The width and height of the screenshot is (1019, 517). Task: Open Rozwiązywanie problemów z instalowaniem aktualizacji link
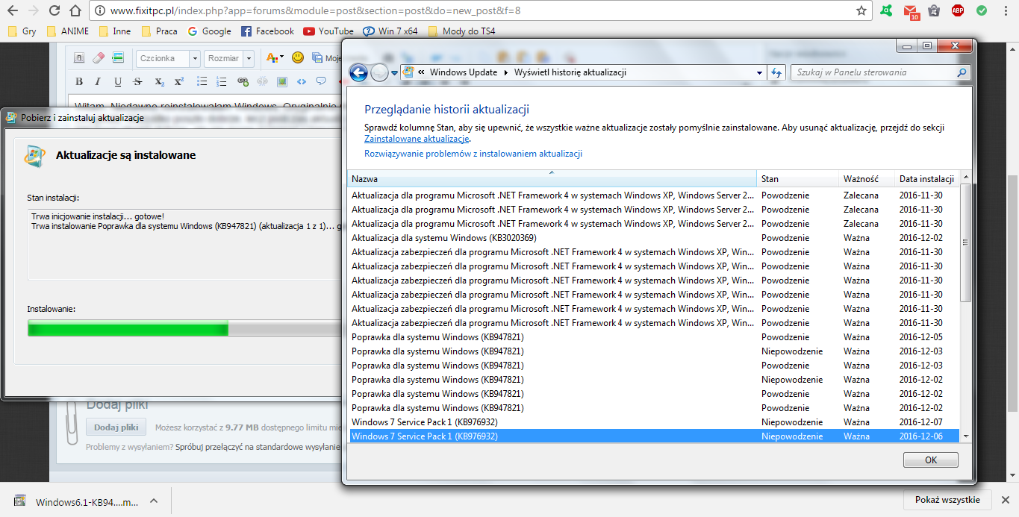tap(473, 154)
